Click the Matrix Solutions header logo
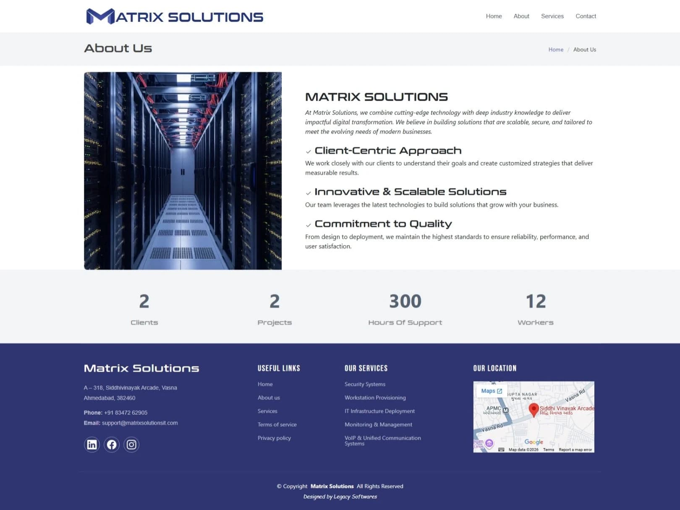The height and width of the screenshot is (510, 680). [x=175, y=16]
